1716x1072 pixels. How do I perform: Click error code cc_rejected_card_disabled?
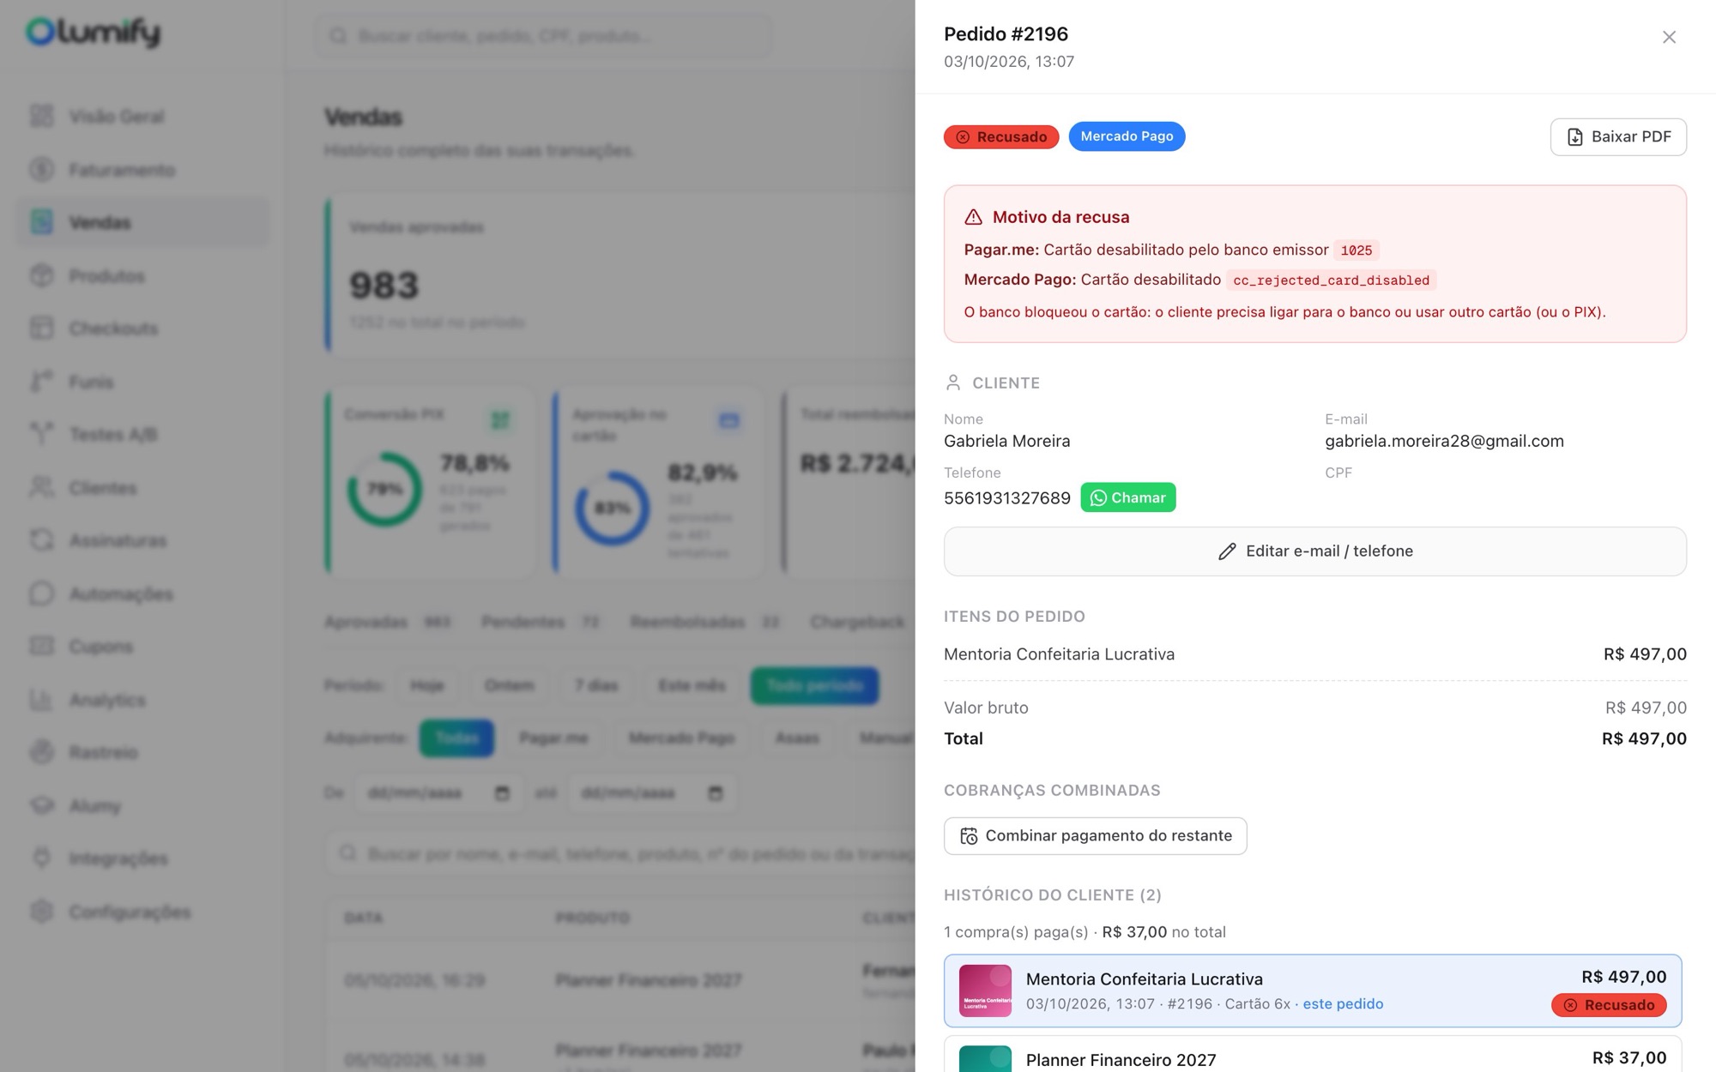pos(1331,280)
